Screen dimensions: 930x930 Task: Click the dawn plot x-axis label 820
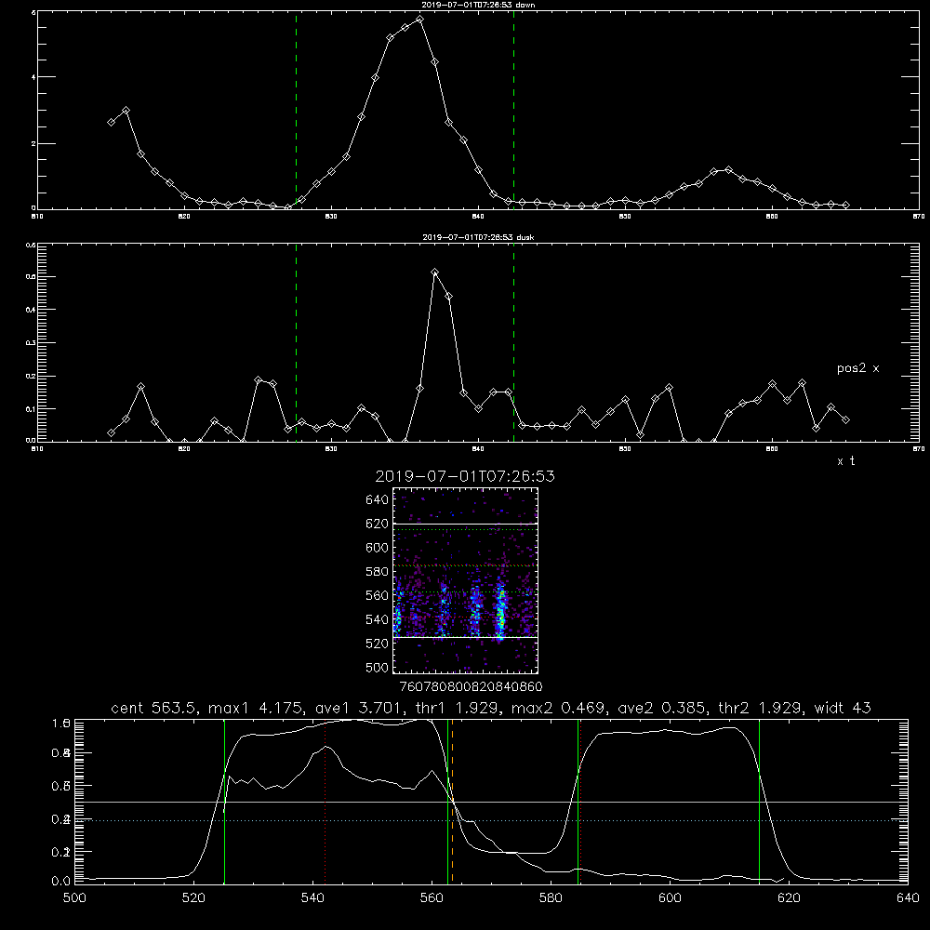tap(184, 217)
